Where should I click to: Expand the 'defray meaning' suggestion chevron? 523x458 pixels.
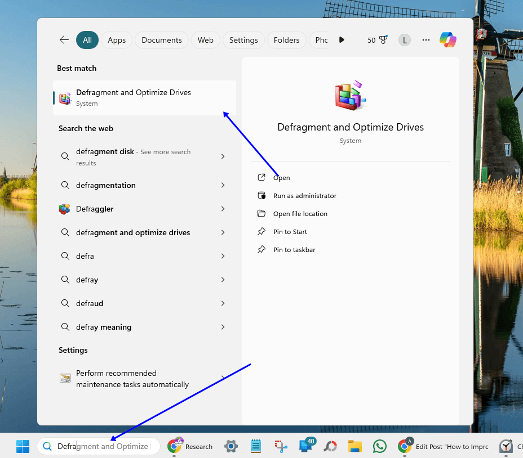[223, 327]
